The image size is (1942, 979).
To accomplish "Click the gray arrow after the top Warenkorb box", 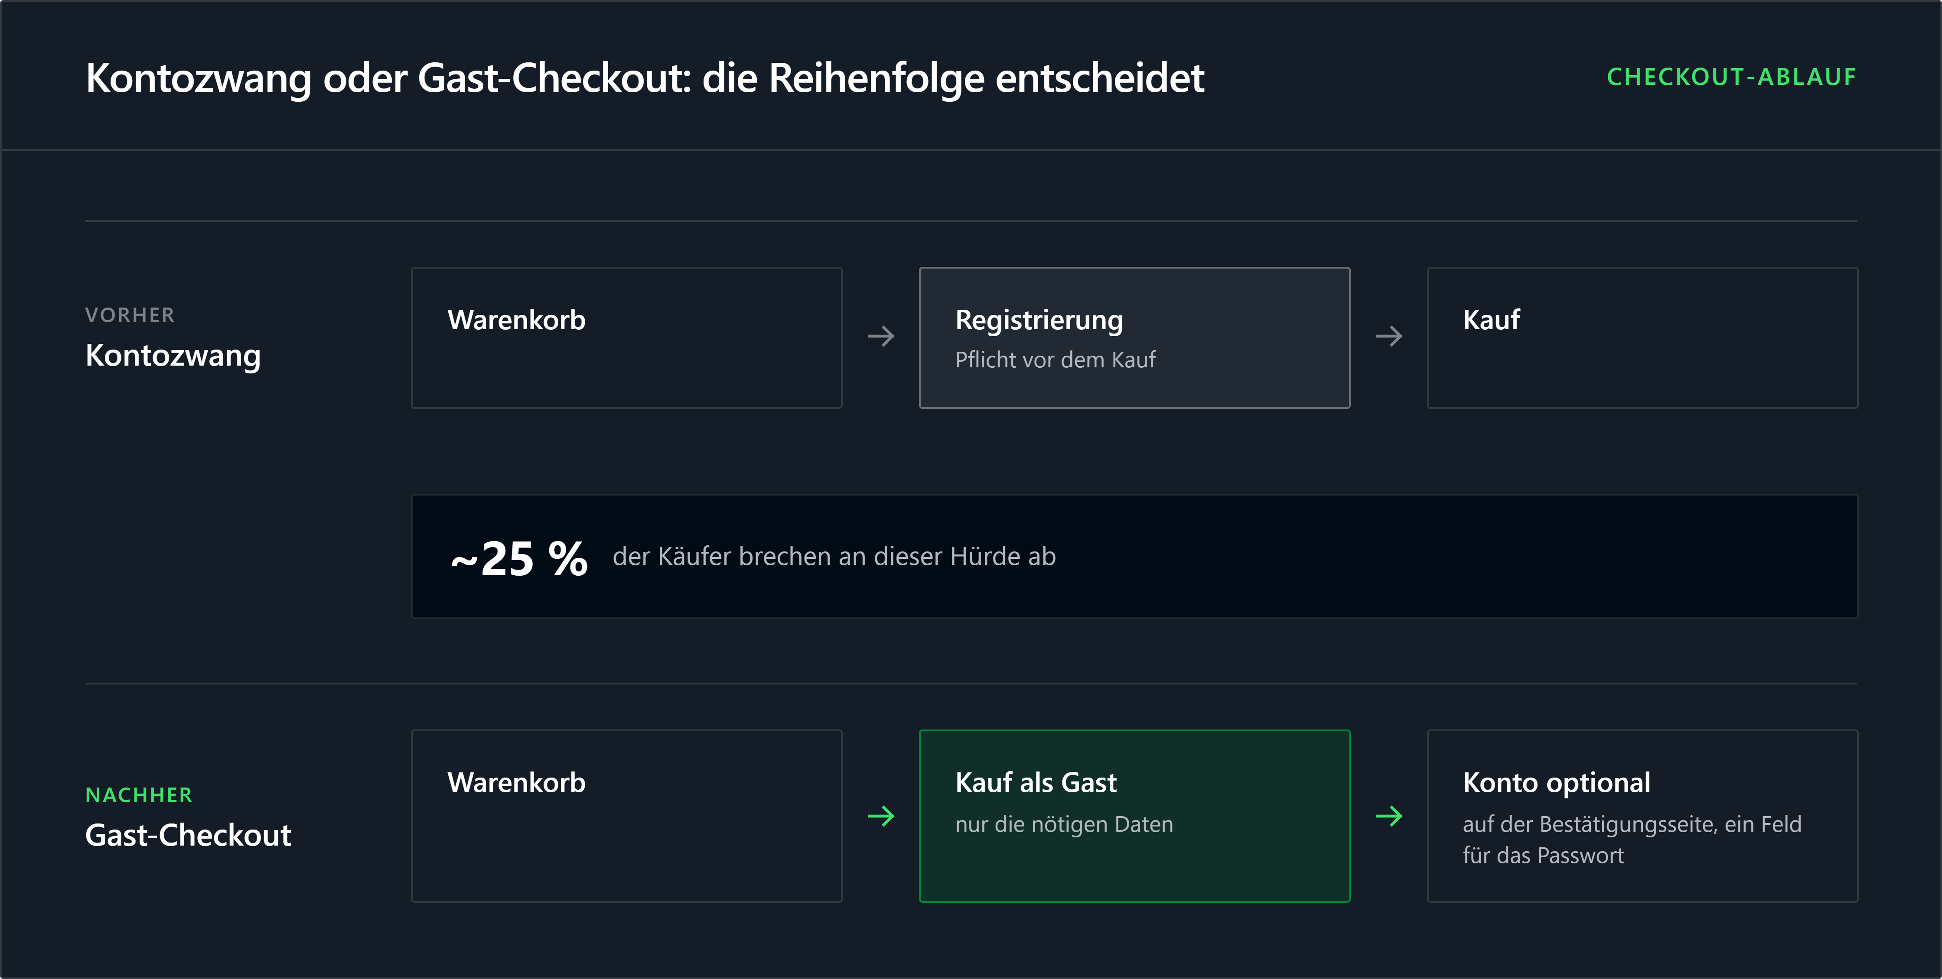I will point(880,336).
